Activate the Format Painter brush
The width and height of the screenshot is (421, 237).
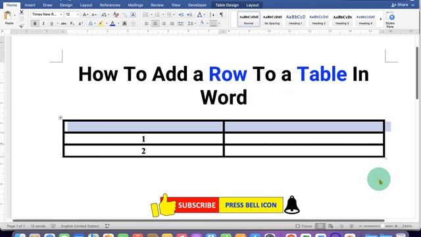(22, 26)
